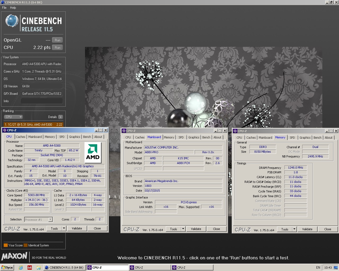This screenshot has width=339, height=271.
Task: Click the Bus Speed value 156.00 MHz
Action: (37, 205)
